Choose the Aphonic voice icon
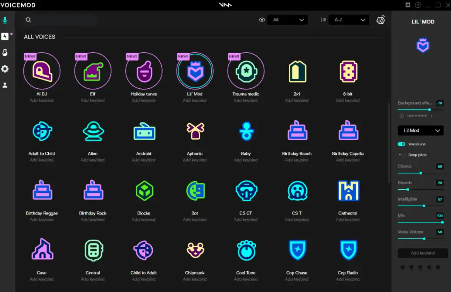This screenshot has height=292, width=451. pyautogui.click(x=195, y=131)
